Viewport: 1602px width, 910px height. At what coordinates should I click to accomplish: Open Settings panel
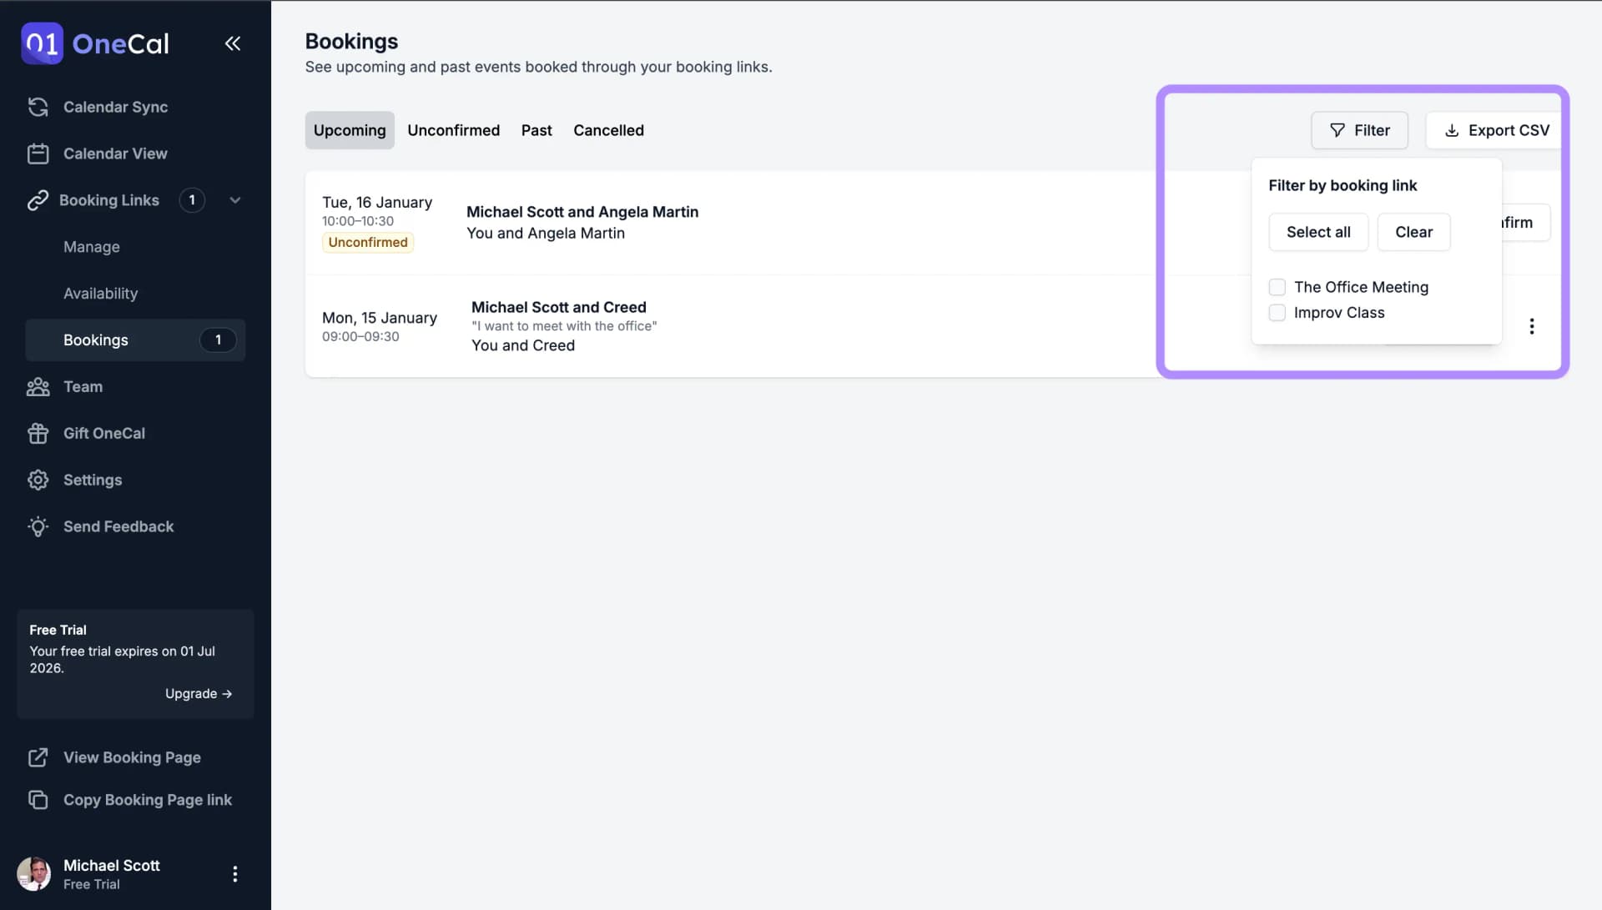point(93,479)
